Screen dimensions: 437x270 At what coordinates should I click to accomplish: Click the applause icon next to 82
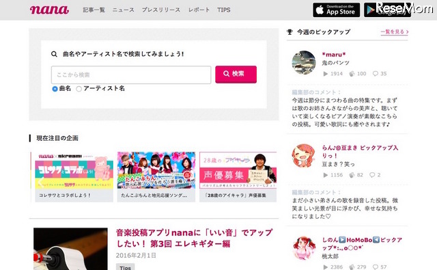[x=352, y=175]
